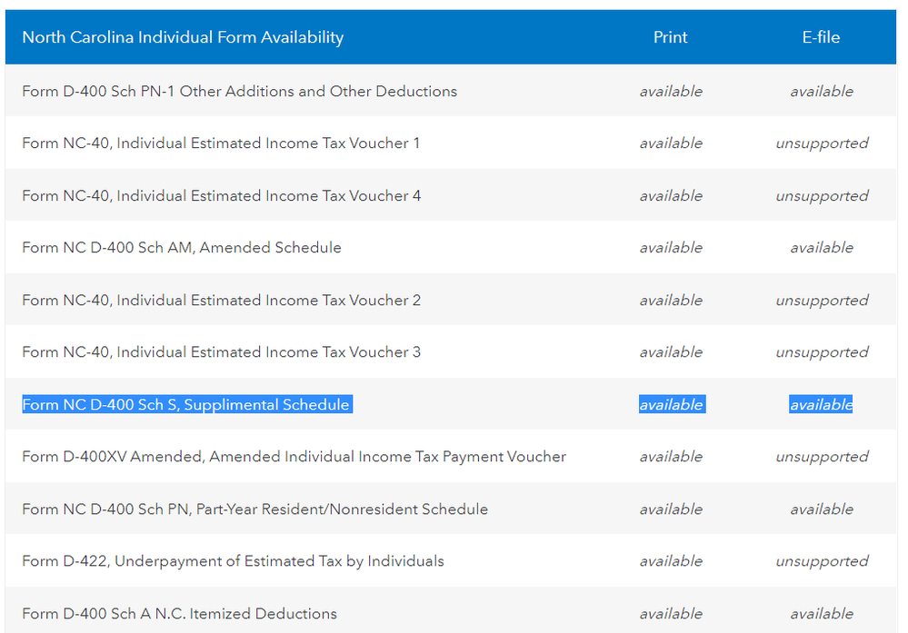908x633 pixels.
Task: Click Individual Estimated Income Tax Voucher 4
Action: [x=221, y=195]
